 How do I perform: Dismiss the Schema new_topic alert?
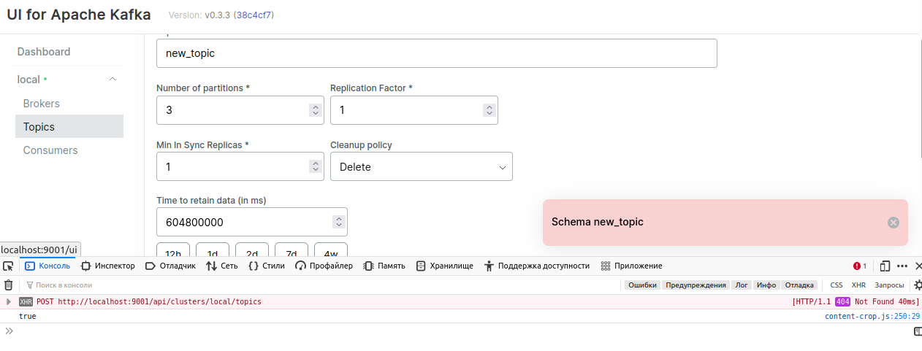[x=893, y=223]
